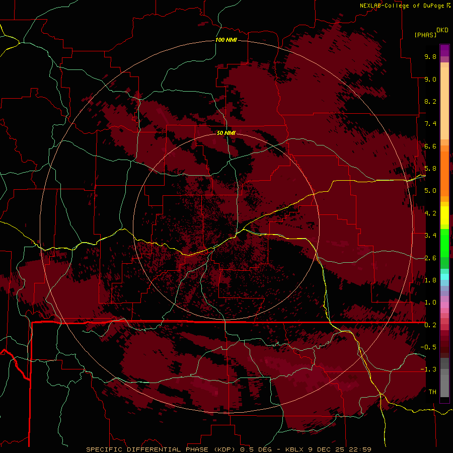Select the -1.3 value on color scale
The height and width of the screenshot is (453, 453).
click(428, 369)
